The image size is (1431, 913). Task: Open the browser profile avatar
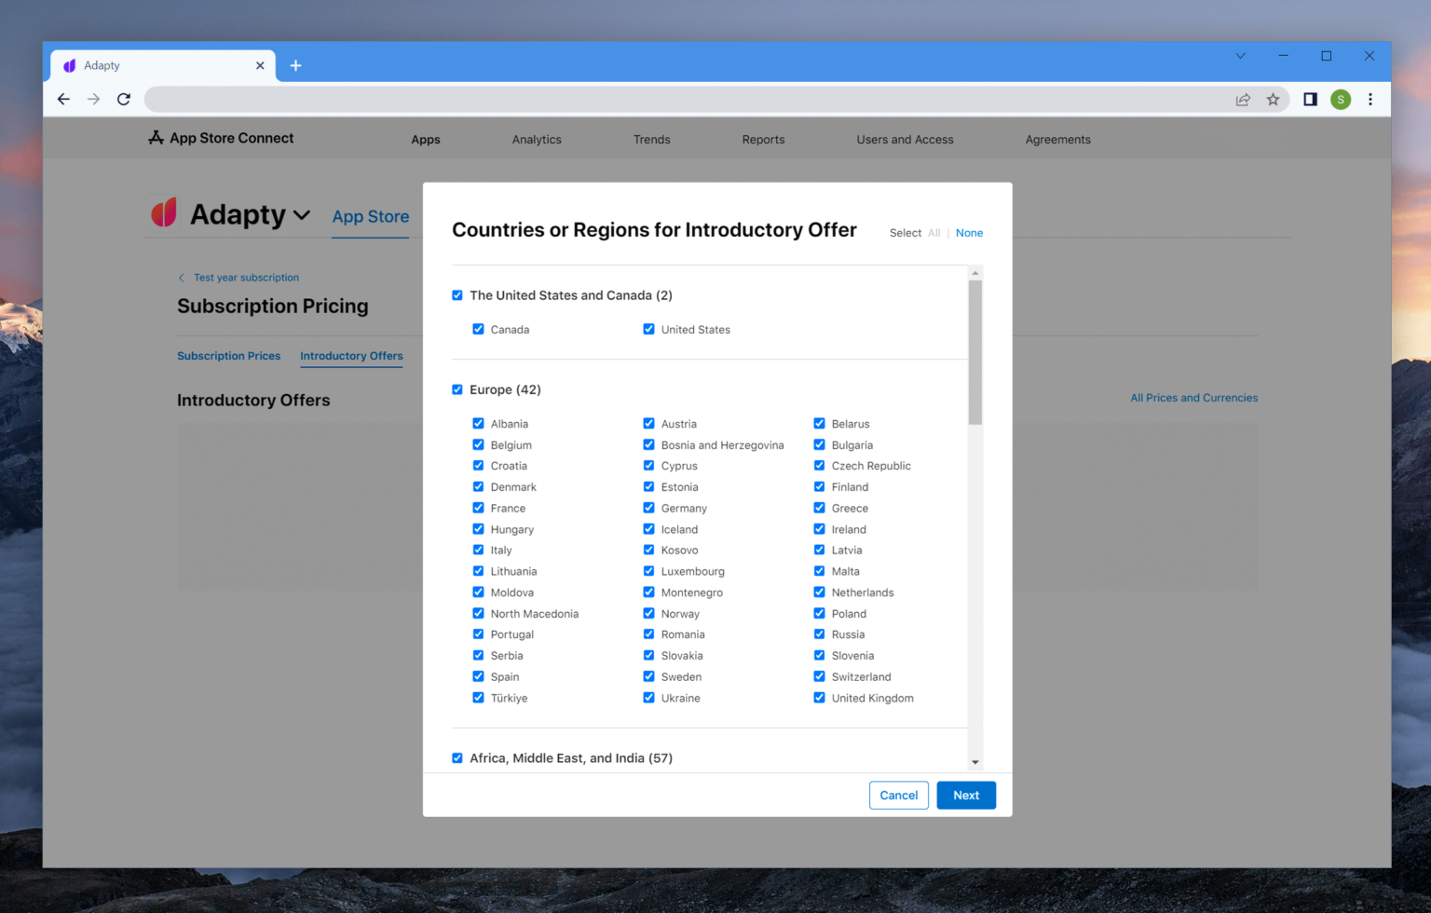1341,99
